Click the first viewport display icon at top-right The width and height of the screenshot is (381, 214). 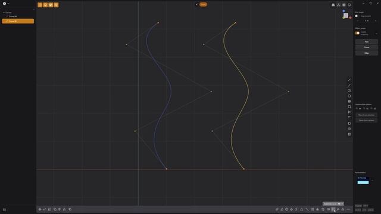(x=333, y=5)
